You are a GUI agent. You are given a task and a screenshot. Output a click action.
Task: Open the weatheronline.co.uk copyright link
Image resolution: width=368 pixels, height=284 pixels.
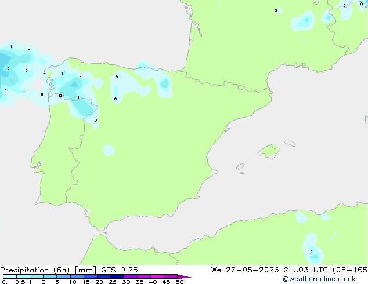click(319, 279)
